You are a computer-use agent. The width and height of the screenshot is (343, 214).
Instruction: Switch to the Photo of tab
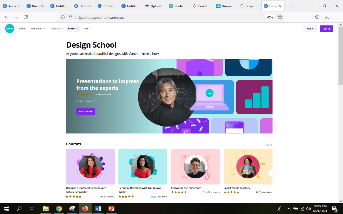[x=177, y=6]
